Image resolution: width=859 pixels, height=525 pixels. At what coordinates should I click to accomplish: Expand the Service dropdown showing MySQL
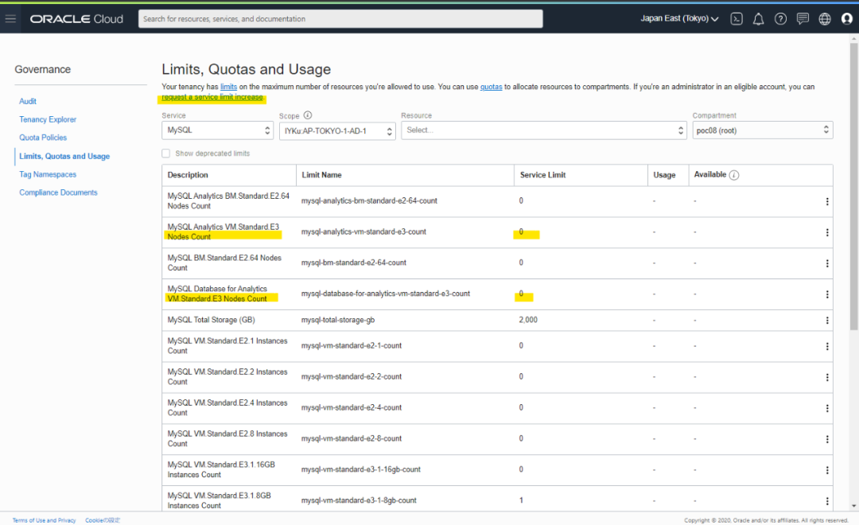(218, 130)
